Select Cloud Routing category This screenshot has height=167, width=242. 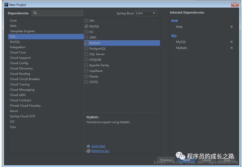(46, 74)
